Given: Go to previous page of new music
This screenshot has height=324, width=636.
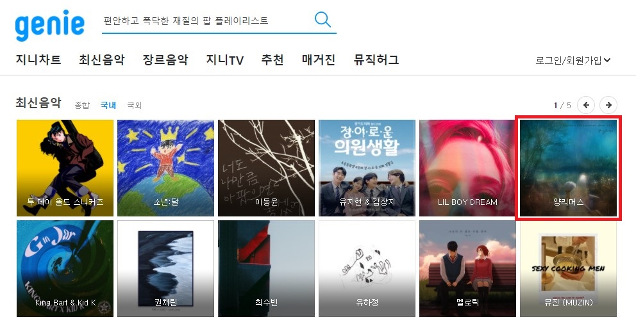Looking at the screenshot, I should [586, 105].
